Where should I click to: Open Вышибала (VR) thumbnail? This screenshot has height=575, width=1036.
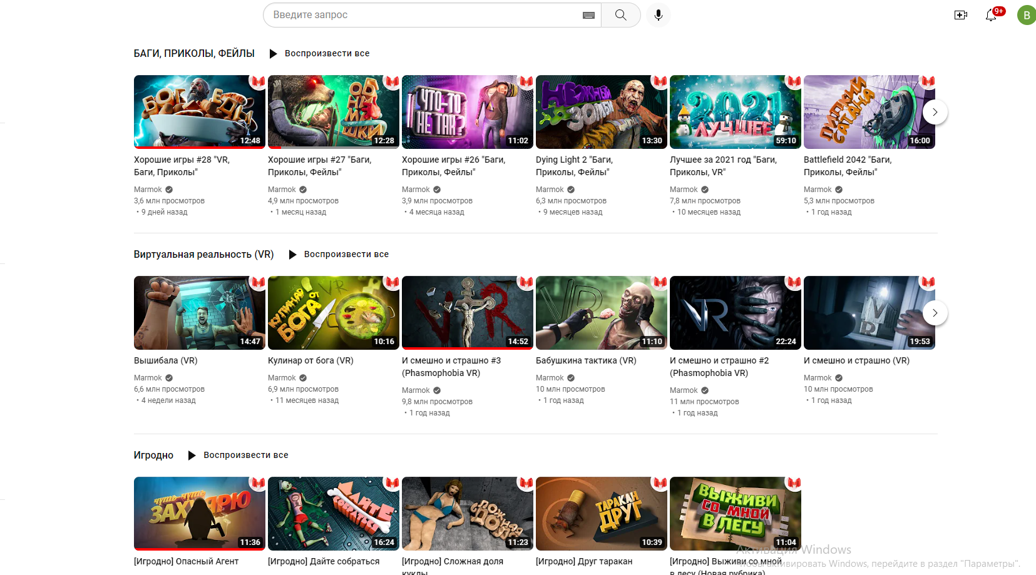(200, 313)
